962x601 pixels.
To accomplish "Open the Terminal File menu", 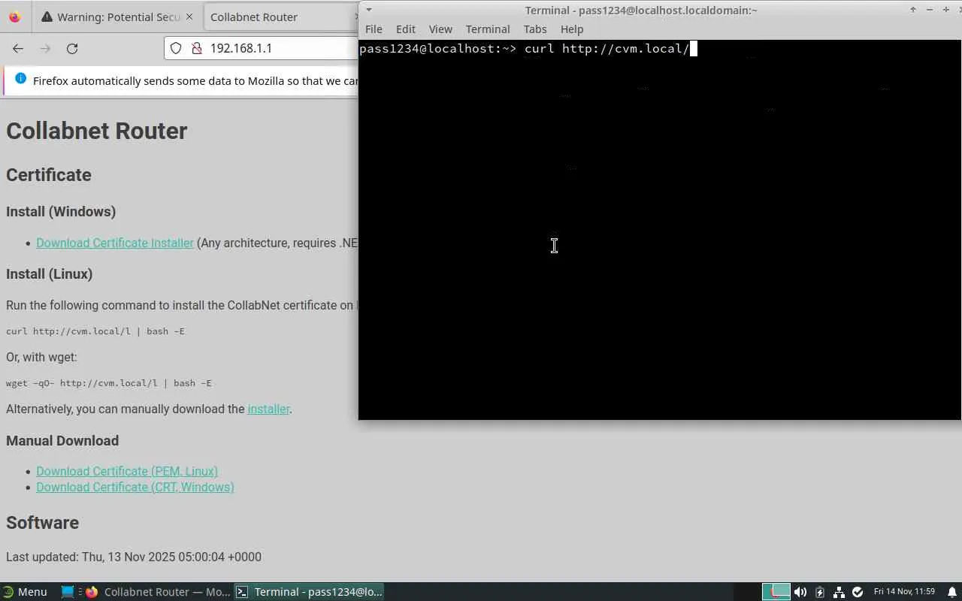I will [374, 29].
